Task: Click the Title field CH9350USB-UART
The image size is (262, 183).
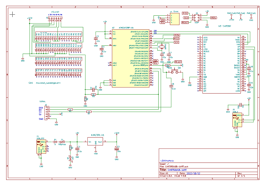Action: tap(177, 170)
